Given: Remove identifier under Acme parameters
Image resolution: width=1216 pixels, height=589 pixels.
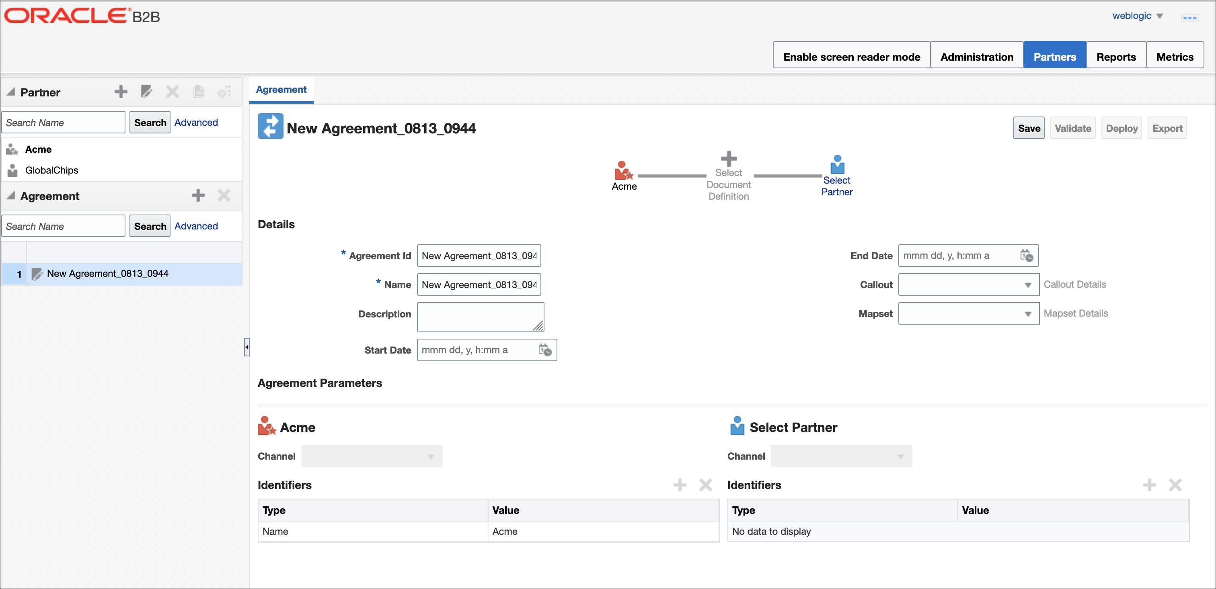Looking at the screenshot, I should [x=705, y=485].
